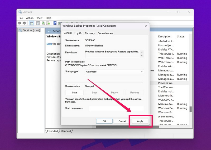This screenshot has width=211, height=150.
Task: Click the Export List toolbar icon
Action: point(48,23)
